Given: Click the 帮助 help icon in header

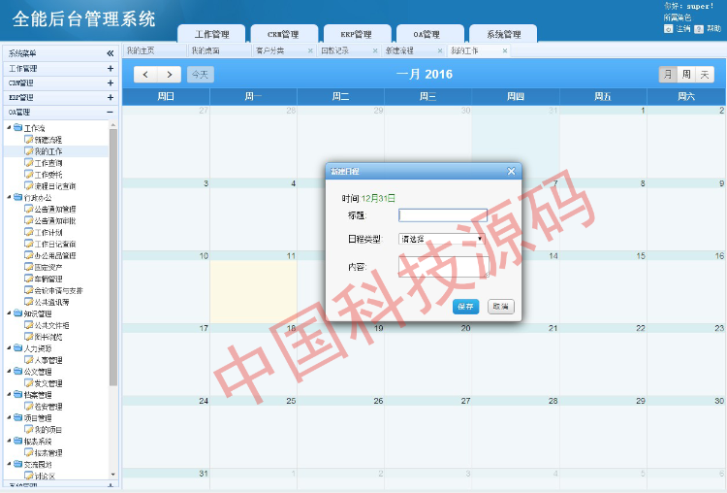Looking at the screenshot, I should coord(699,29).
